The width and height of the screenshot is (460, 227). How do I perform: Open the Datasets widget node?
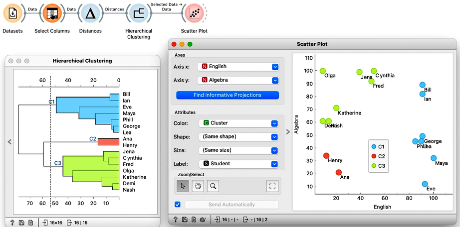12,13
